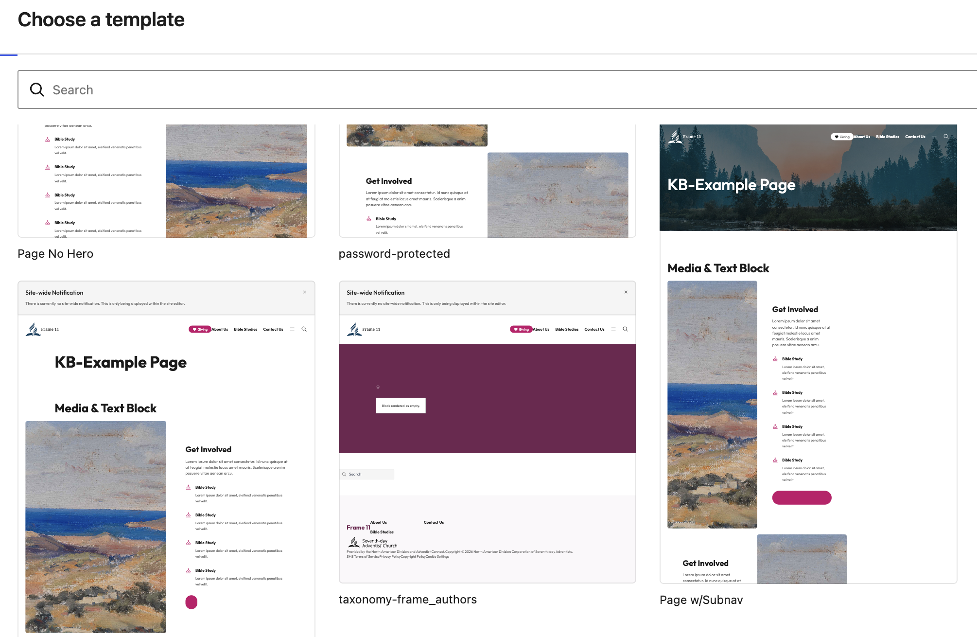The height and width of the screenshot is (637, 977).
Task: Click the 'Choose a template' heading
Action: pyautogui.click(x=101, y=19)
